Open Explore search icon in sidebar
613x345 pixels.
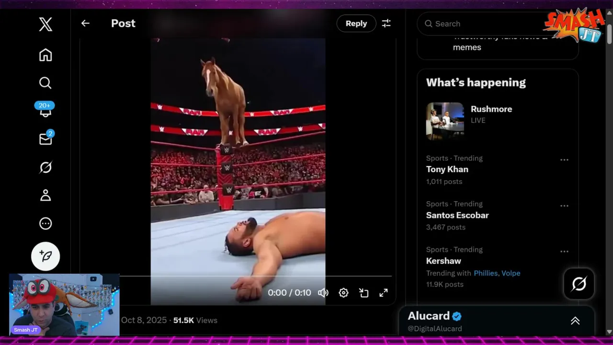pyautogui.click(x=45, y=83)
